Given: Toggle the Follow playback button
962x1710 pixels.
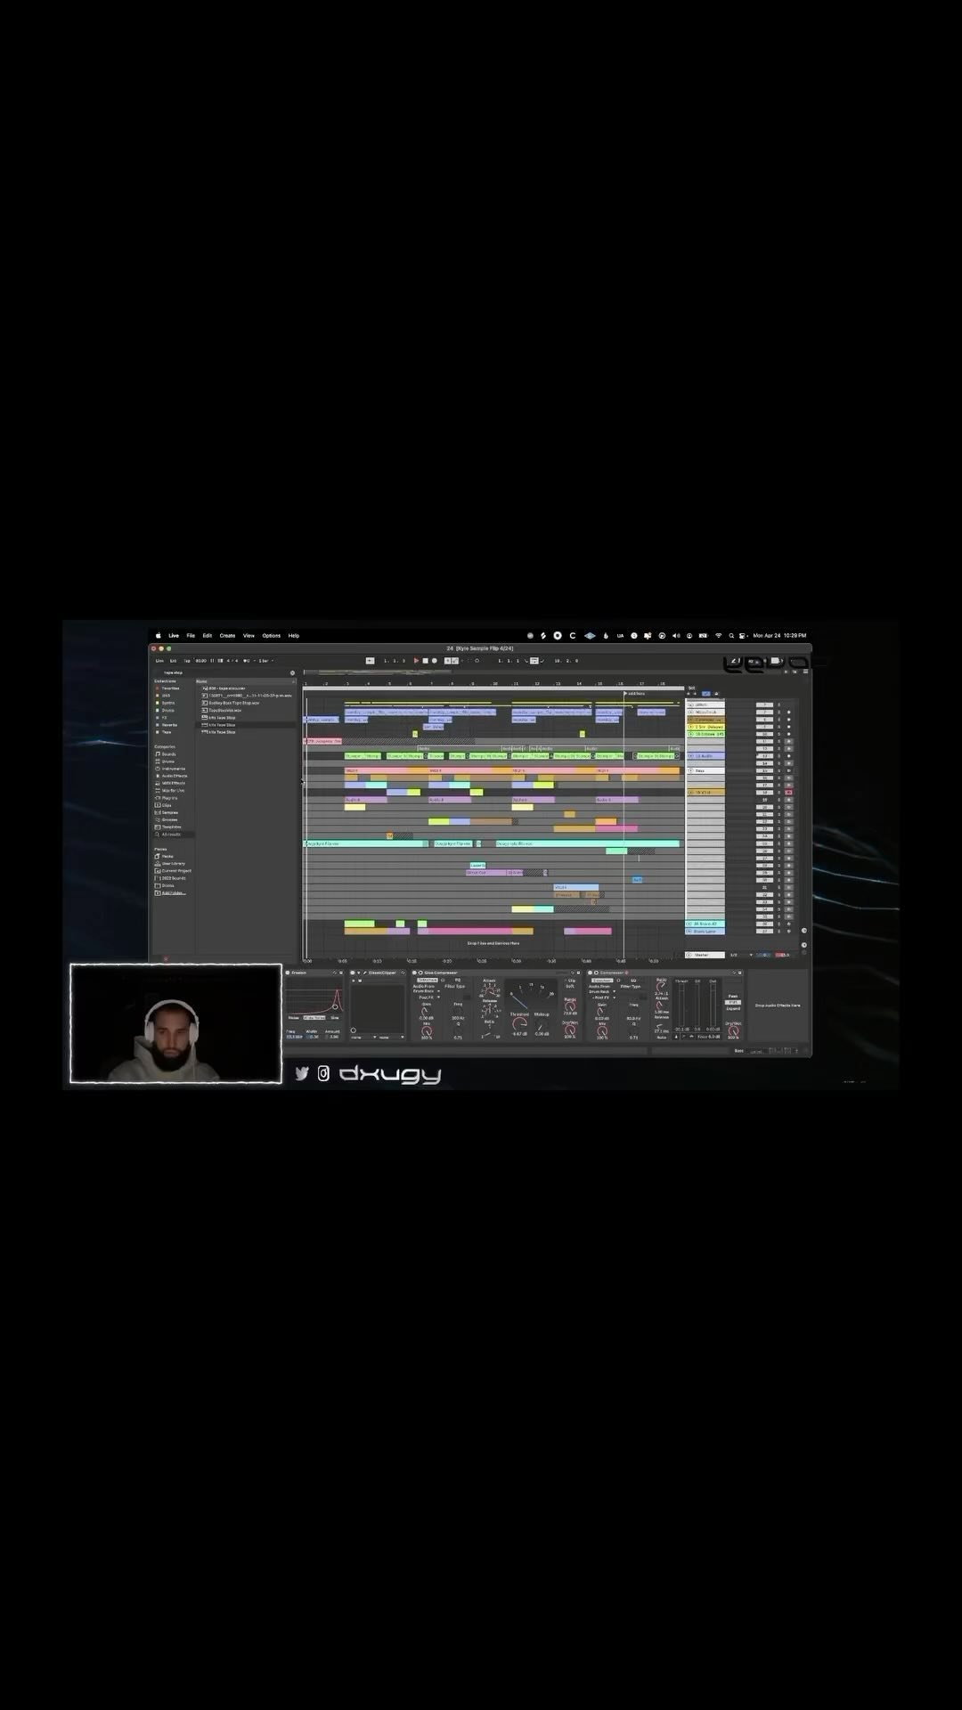Looking at the screenshot, I should [370, 660].
